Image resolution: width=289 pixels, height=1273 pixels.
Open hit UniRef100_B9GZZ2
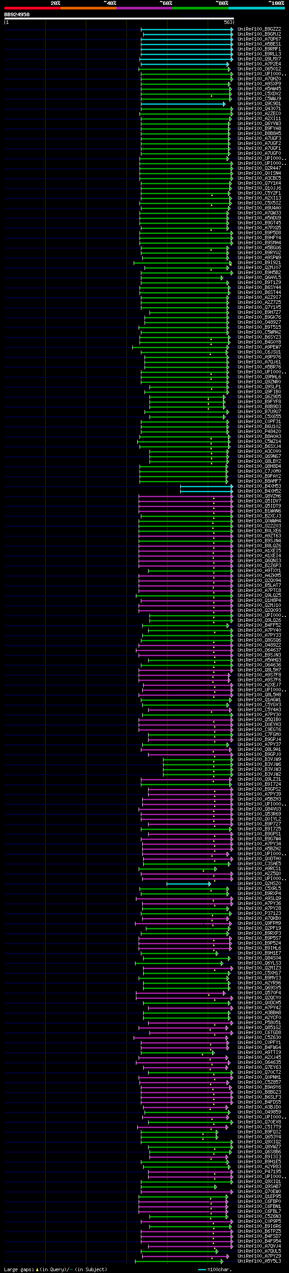point(259,29)
